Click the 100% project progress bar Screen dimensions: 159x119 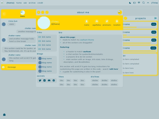(x=140, y=51)
